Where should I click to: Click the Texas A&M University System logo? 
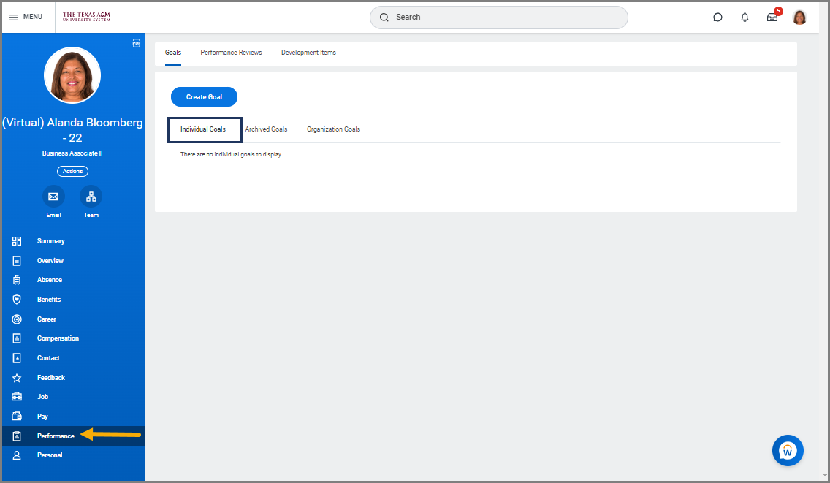click(x=87, y=17)
